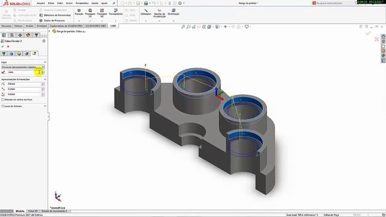Open Biblioteca de Ferramentas
This screenshot has height=217, width=386.
point(55,15)
